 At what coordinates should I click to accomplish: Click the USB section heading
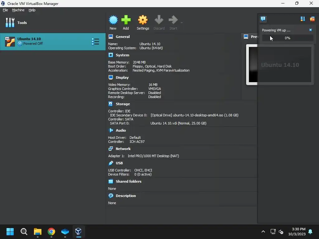[119, 163]
